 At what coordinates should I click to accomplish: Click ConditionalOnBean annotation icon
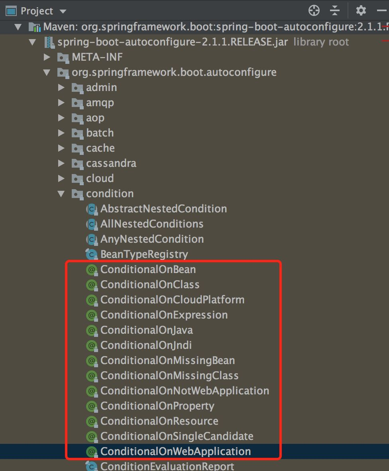click(92, 270)
